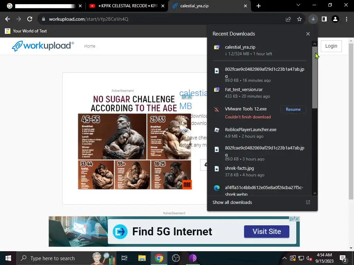The height and width of the screenshot is (265, 354).
Task: Click Show all downloads
Action: [232, 202]
